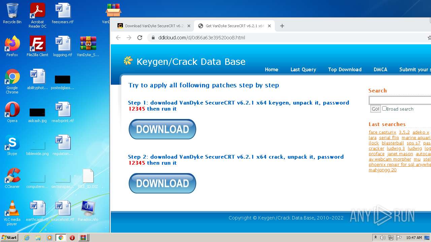Open a new Chrome tab with plus

[x=282, y=26]
